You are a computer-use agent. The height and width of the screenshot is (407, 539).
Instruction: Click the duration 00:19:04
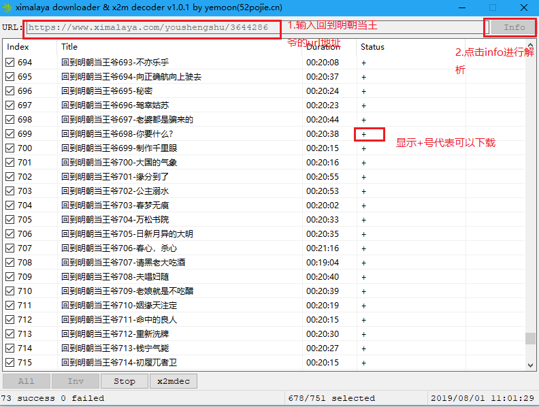(323, 262)
